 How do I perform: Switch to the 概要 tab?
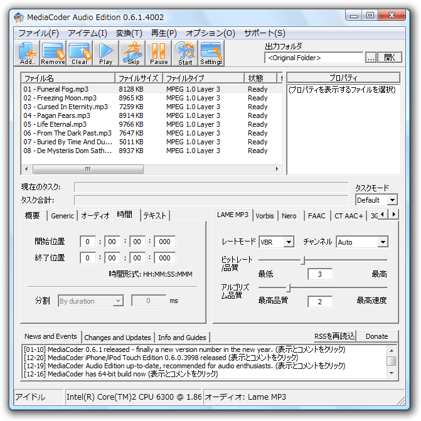coord(33,216)
